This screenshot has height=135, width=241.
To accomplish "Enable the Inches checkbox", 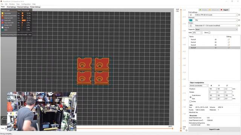I will click(190, 102).
